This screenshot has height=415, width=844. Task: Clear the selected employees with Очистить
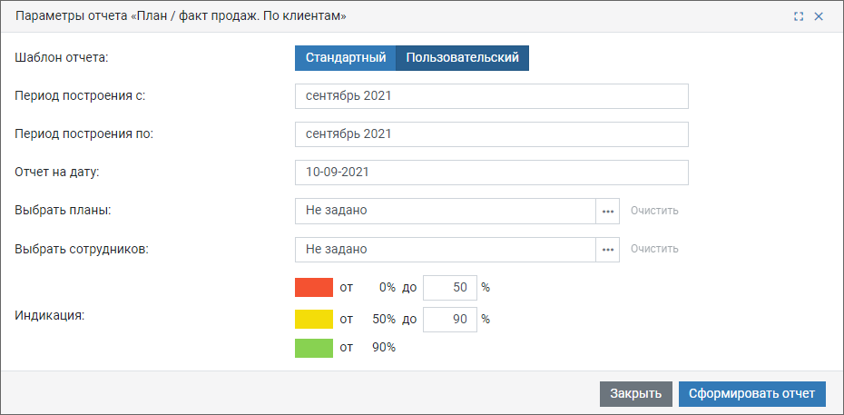[654, 249]
